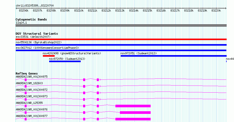234x122 pixels.
Task: Click the ruler's right arrow end
Action: coord(226,8)
